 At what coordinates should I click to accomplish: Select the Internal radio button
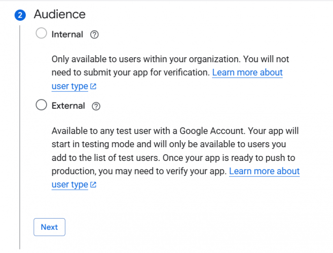(42, 34)
